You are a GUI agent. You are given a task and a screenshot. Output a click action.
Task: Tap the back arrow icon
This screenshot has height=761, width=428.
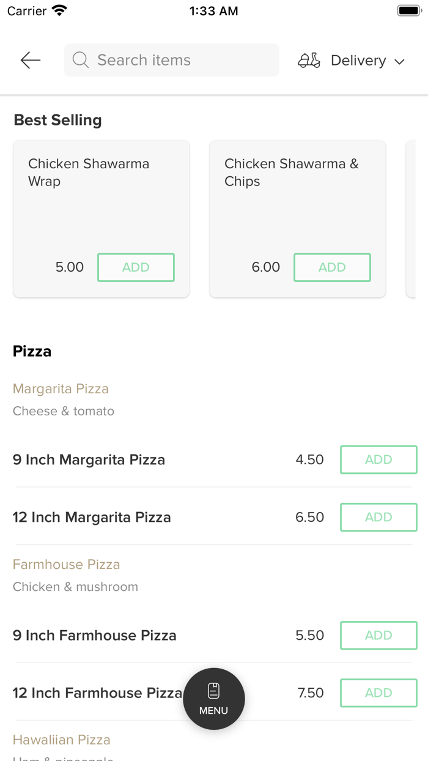pos(30,60)
